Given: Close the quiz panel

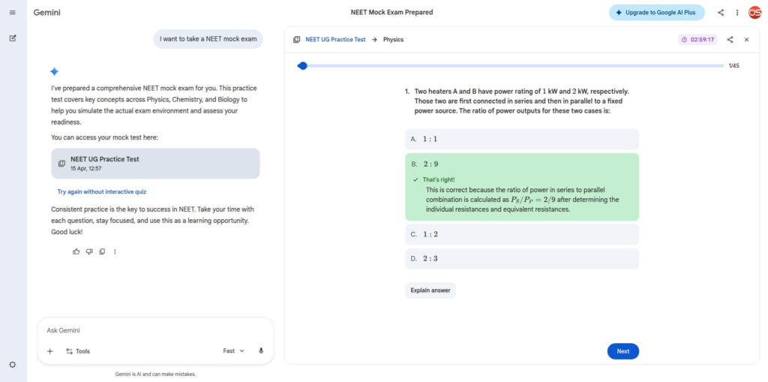Looking at the screenshot, I should (746, 40).
